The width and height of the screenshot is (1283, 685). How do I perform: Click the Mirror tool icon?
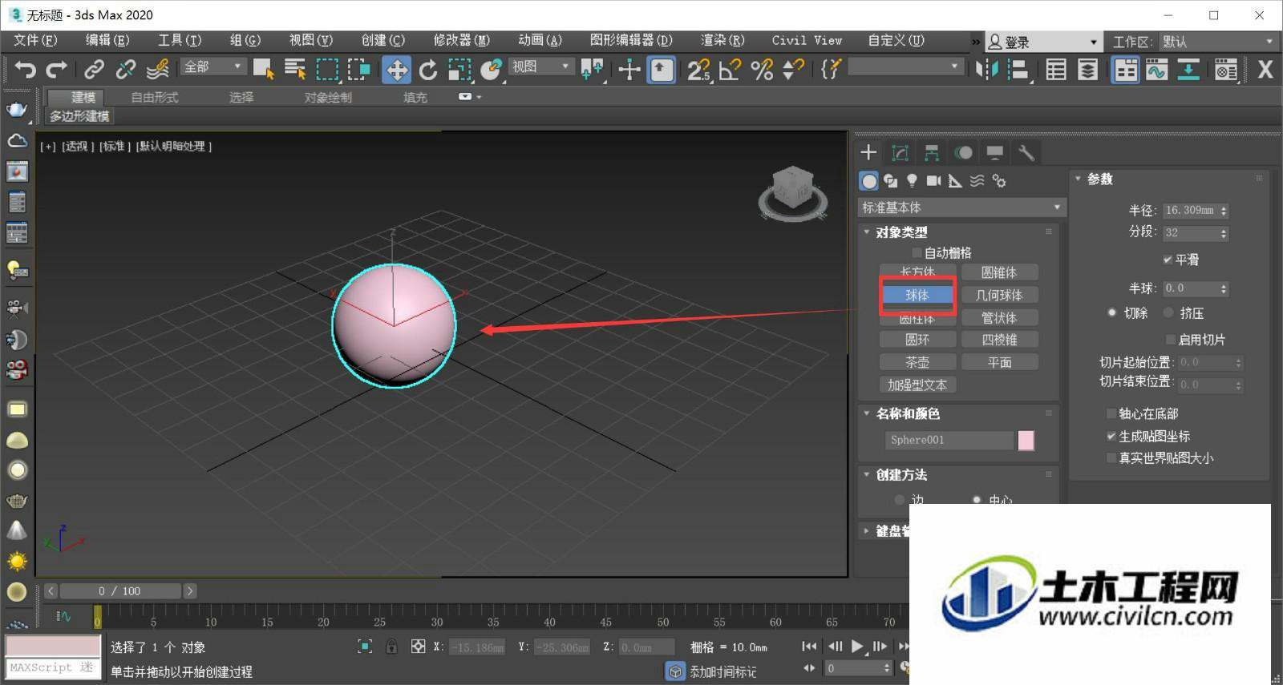point(987,70)
